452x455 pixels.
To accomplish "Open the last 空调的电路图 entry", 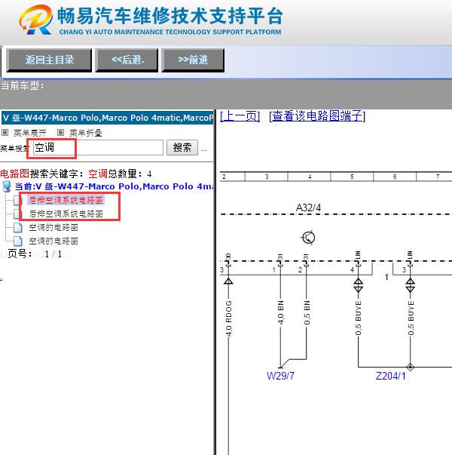I will point(53,241).
